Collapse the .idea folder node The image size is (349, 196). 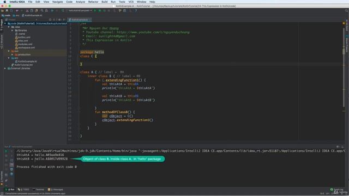point(9,27)
